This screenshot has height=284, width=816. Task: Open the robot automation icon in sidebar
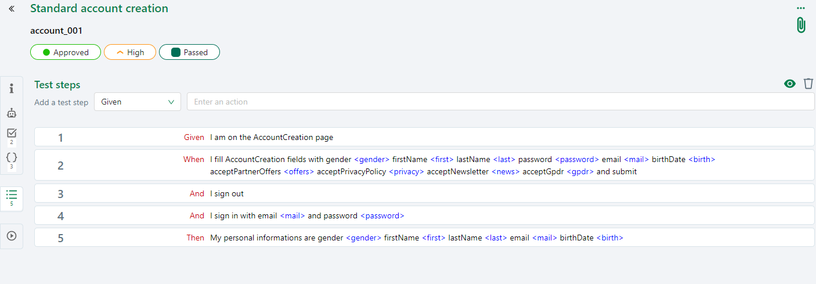[12, 113]
